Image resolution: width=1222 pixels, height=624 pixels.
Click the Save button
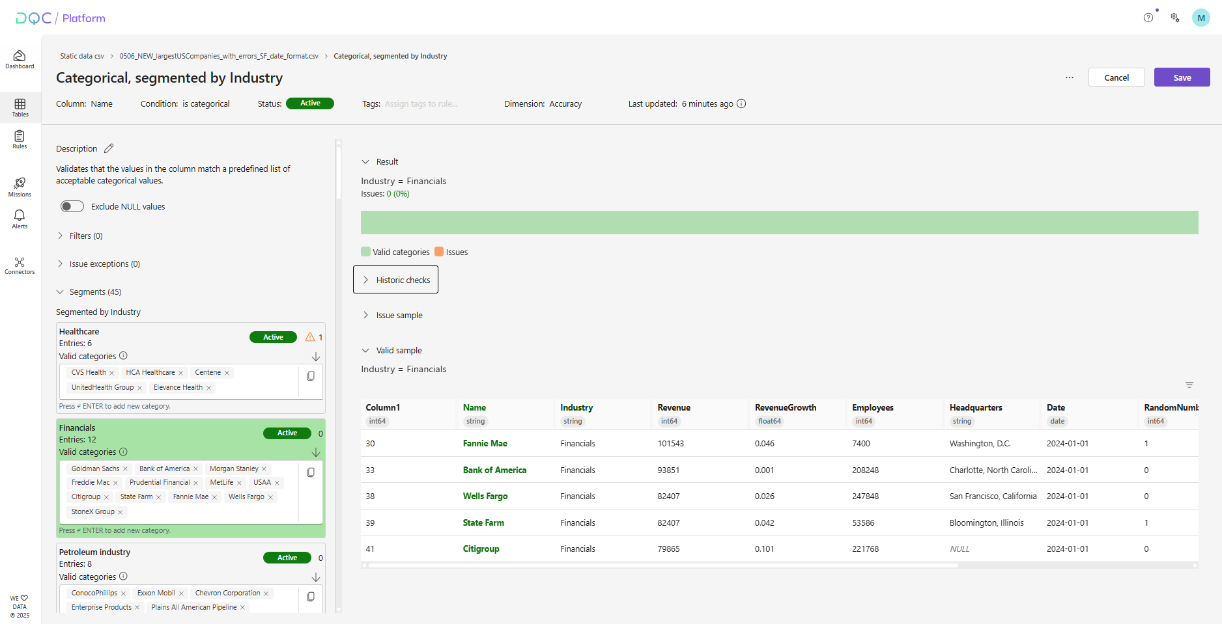pyautogui.click(x=1182, y=77)
